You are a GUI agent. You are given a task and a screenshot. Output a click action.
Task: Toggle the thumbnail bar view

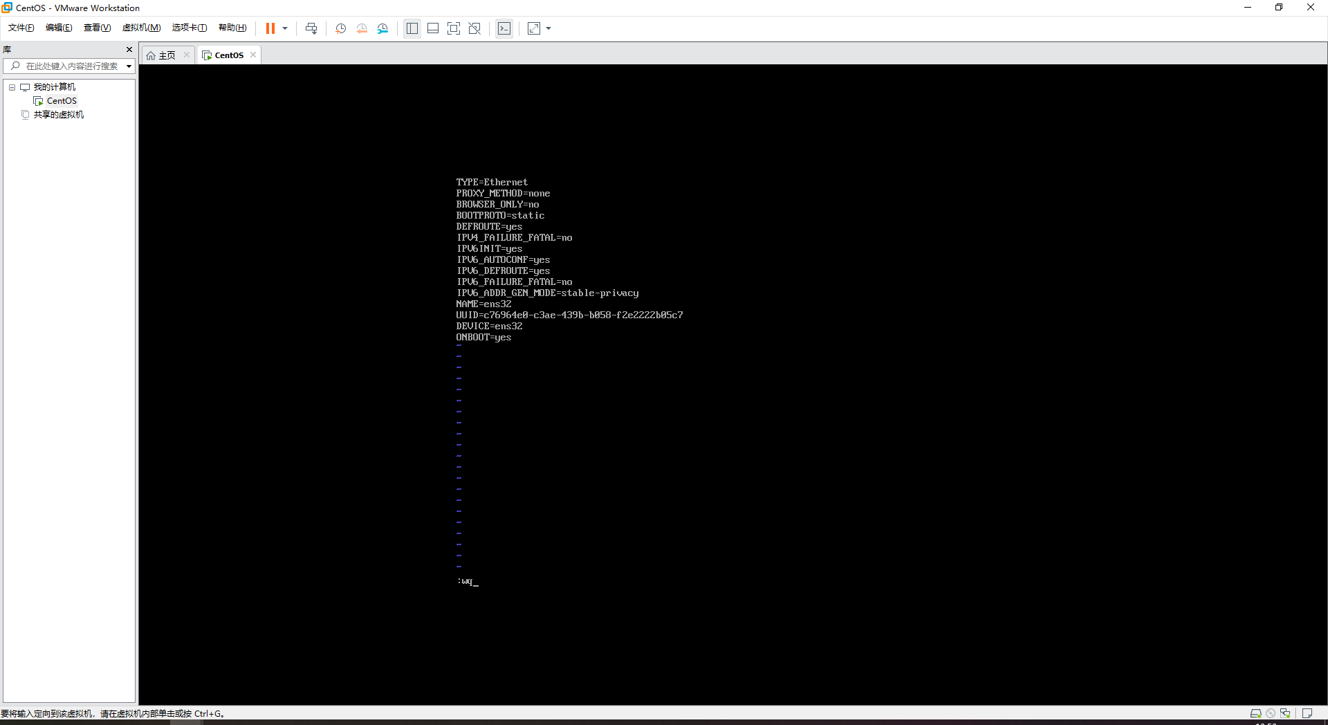point(433,28)
